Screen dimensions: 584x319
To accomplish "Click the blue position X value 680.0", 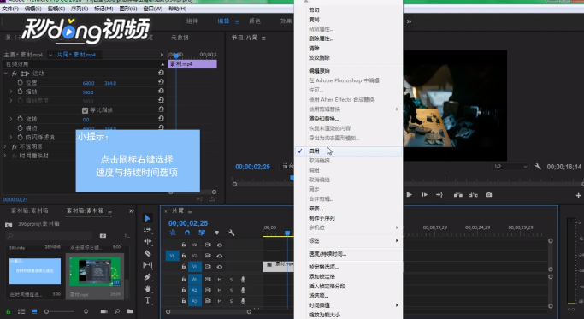I will [89, 83].
